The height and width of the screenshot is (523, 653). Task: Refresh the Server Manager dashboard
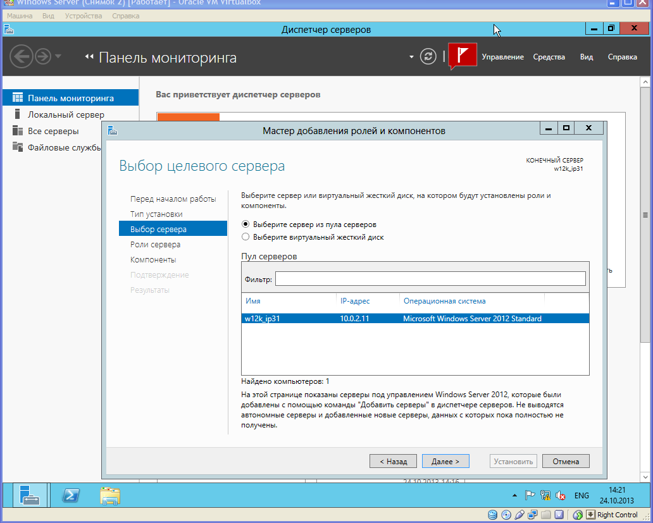pyautogui.click(x=428, y=56)
